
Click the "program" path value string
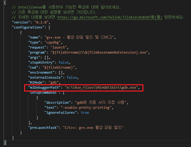(x=100, y=52)
